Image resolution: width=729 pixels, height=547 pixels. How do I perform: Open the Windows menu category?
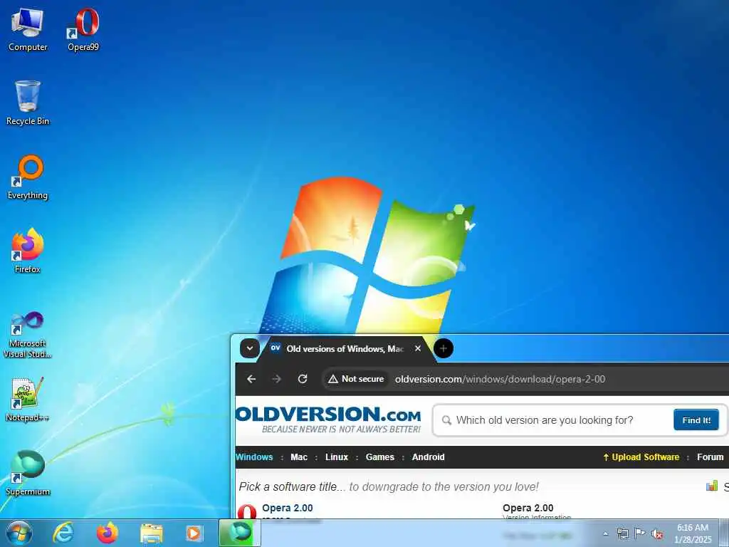[x=254, y=457]
